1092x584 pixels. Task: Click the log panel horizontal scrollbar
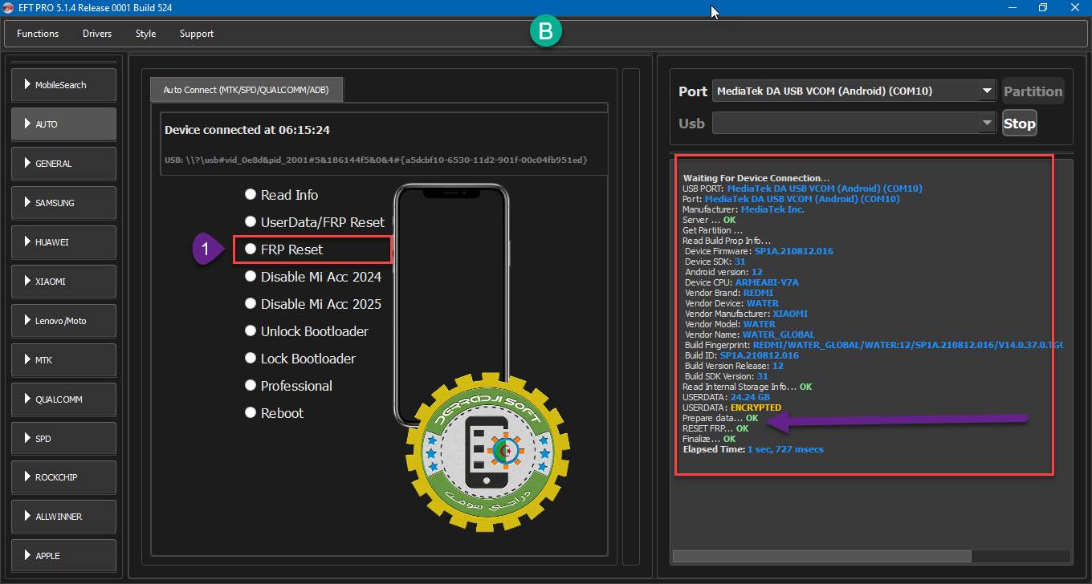point(821,556)
